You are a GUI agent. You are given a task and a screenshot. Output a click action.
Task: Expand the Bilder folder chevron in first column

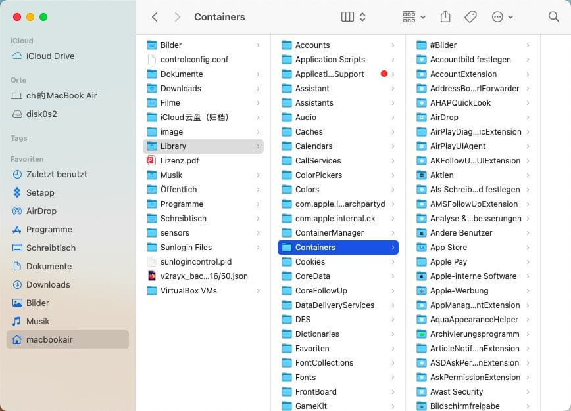pyautogui.click(x=258, y=45)
